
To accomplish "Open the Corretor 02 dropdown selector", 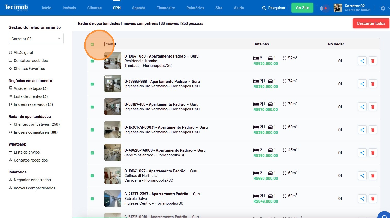I will pyautogui.click(x=36, y=39).
